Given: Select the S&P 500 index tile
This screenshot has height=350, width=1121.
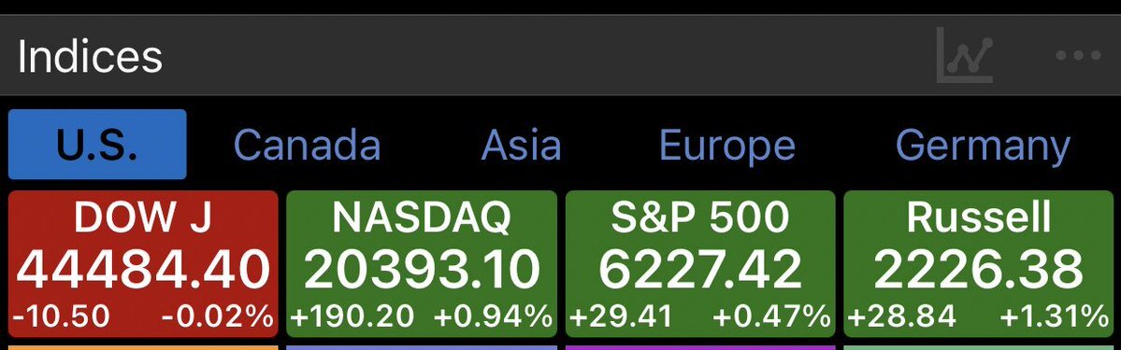Looking at the screenshot, I should click(x=700, y=263).
